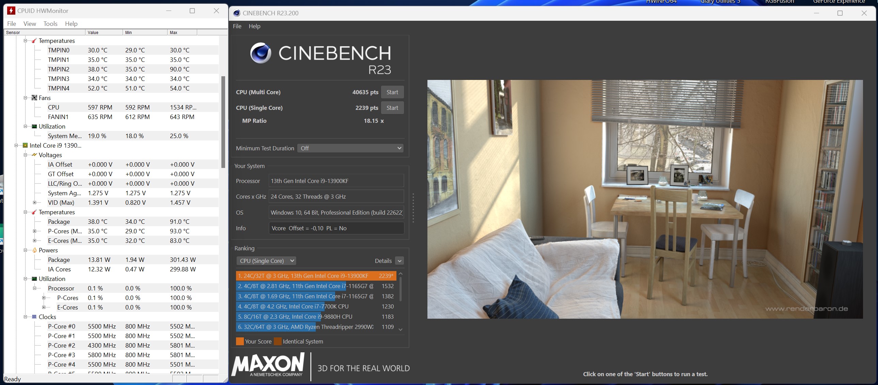
Task: Open the Tools menu in HWMonitor
Action: pos(50,24)
